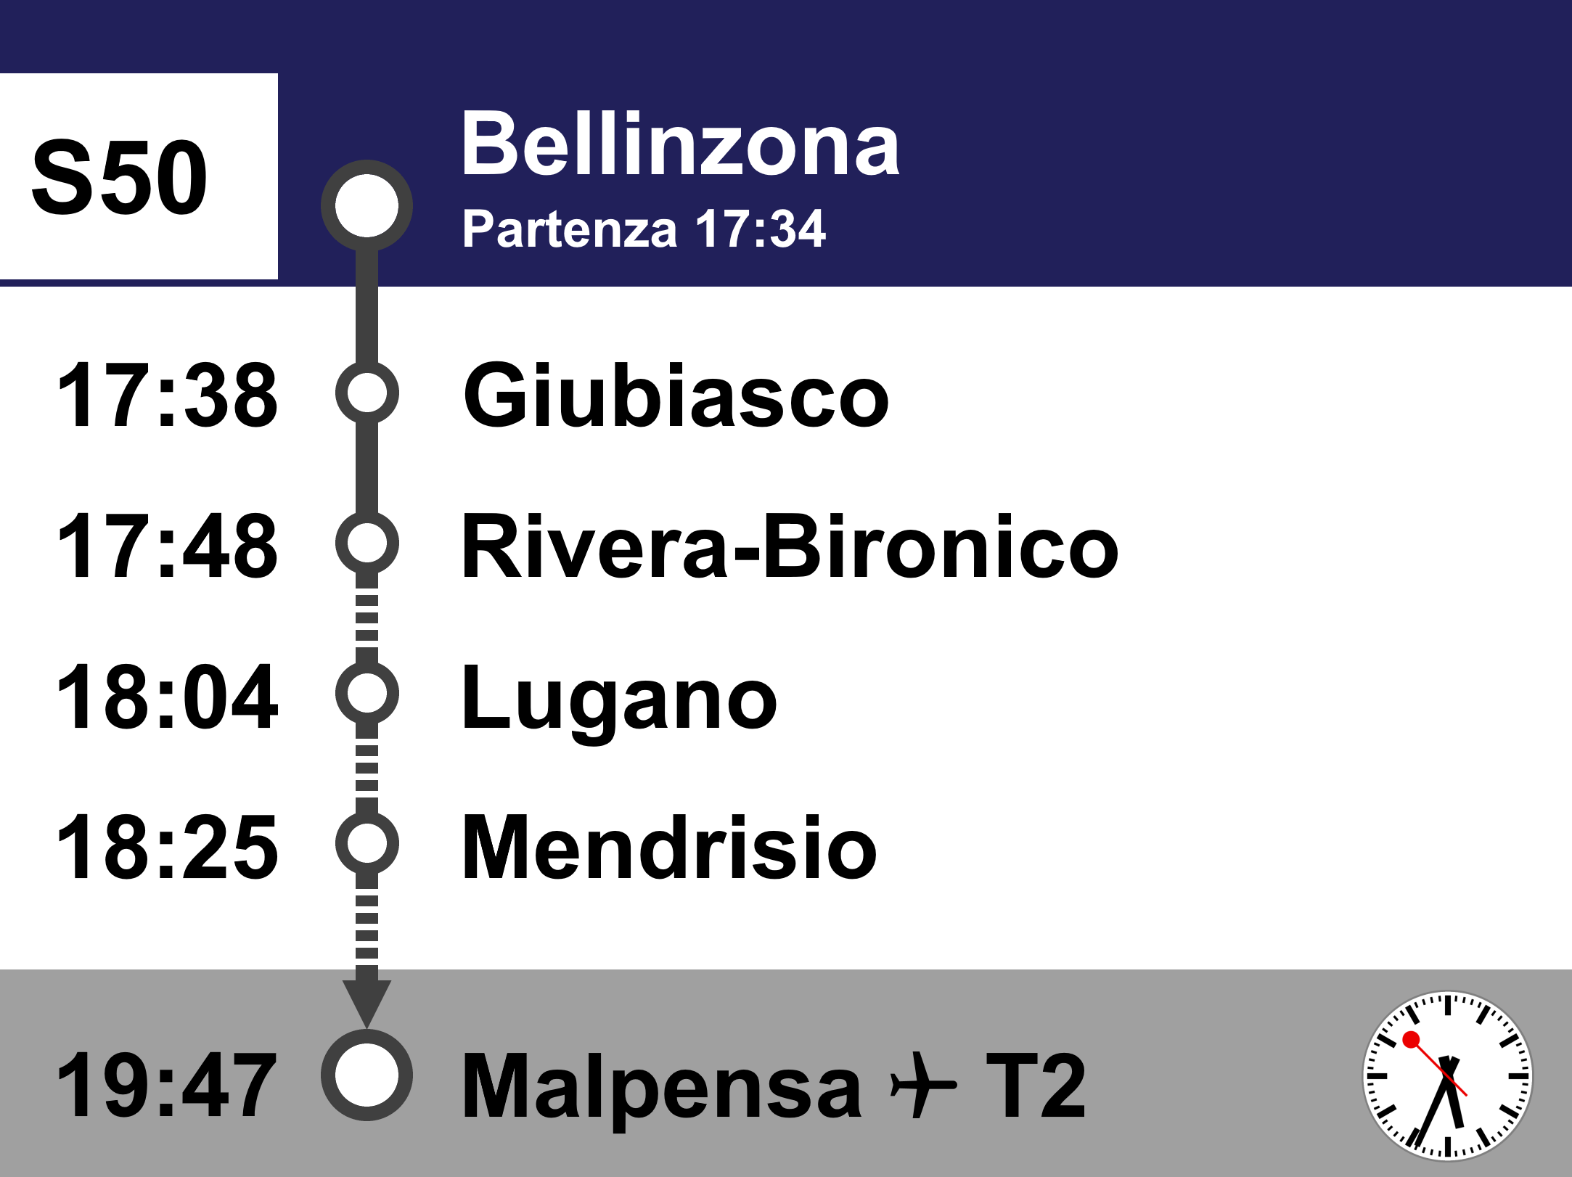Select the Rivera-Bironico stop marker circle

click(367, 543)
